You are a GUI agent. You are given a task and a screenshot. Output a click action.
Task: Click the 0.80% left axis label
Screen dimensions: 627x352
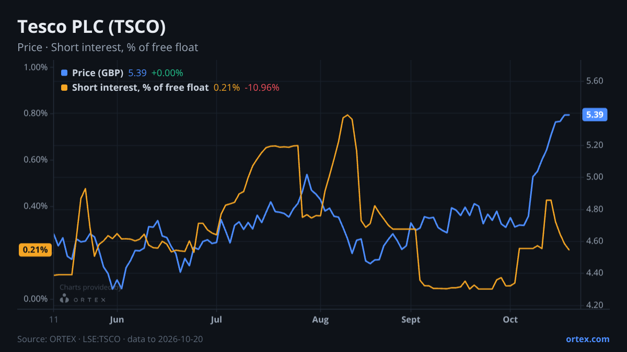coord(36,114)
